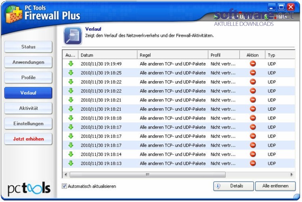Open the Status section

(28, 46)
